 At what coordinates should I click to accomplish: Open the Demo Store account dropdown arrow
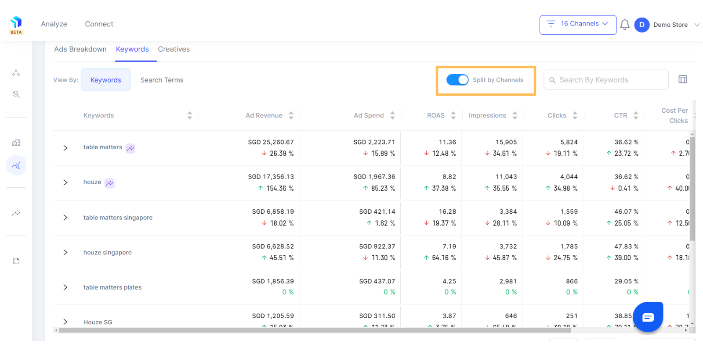[x=697, y=25]
